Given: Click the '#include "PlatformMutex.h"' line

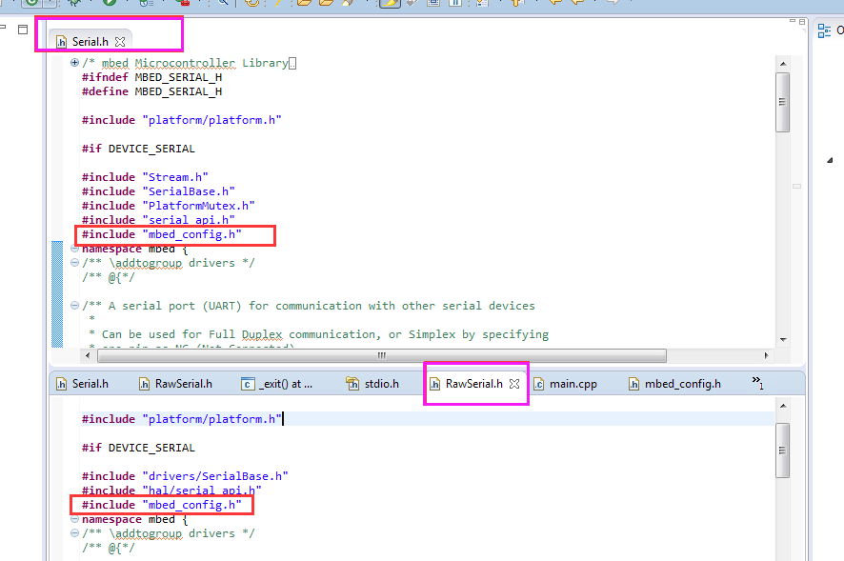Looking at the screenshot, I should (168, 206).
